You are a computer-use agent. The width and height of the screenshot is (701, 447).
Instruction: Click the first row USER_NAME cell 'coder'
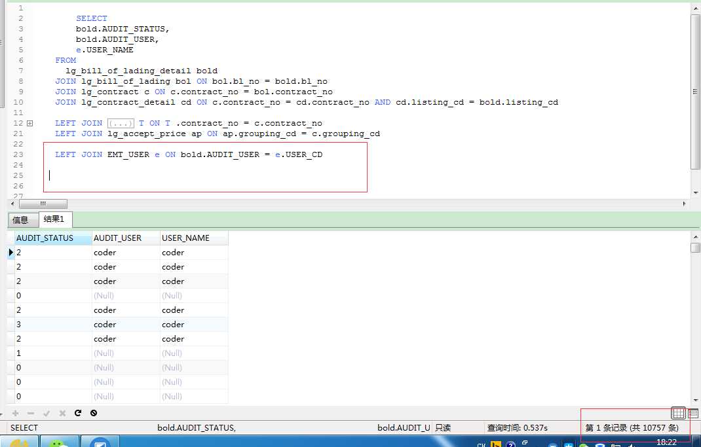[x=194, y=253]
